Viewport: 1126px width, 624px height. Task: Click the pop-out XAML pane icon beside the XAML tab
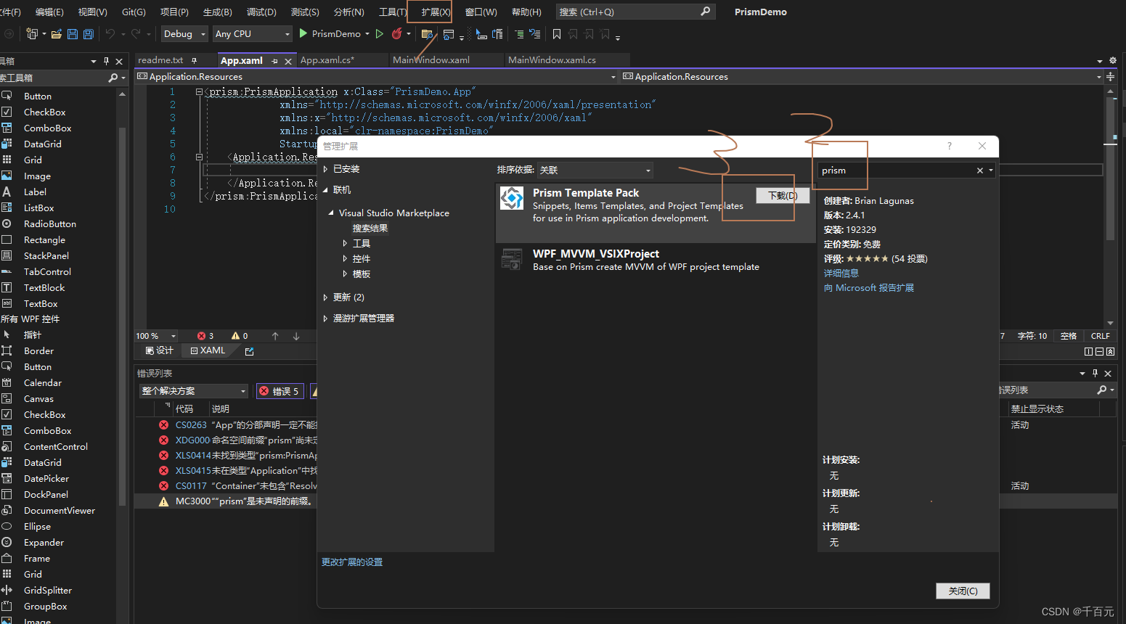point(249,351)
